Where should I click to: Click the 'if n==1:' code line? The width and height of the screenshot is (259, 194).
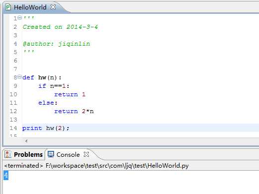coord(54,86)
